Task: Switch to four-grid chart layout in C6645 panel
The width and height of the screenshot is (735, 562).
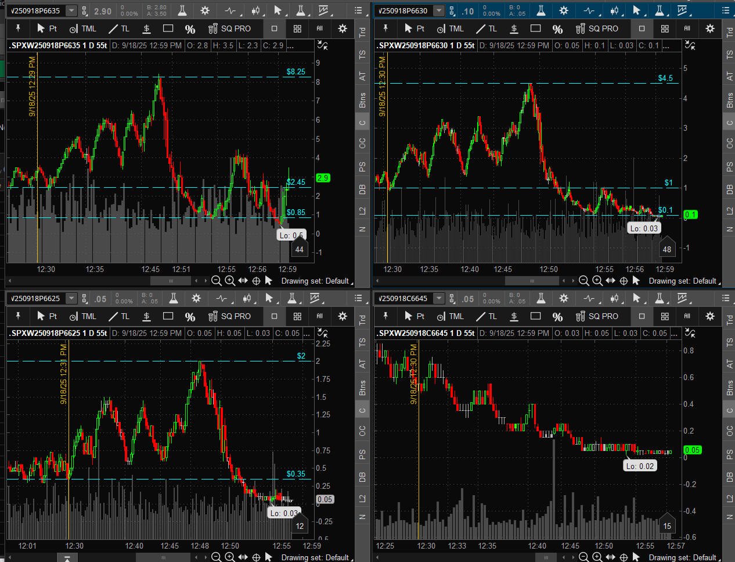Action: coord(665,316)
